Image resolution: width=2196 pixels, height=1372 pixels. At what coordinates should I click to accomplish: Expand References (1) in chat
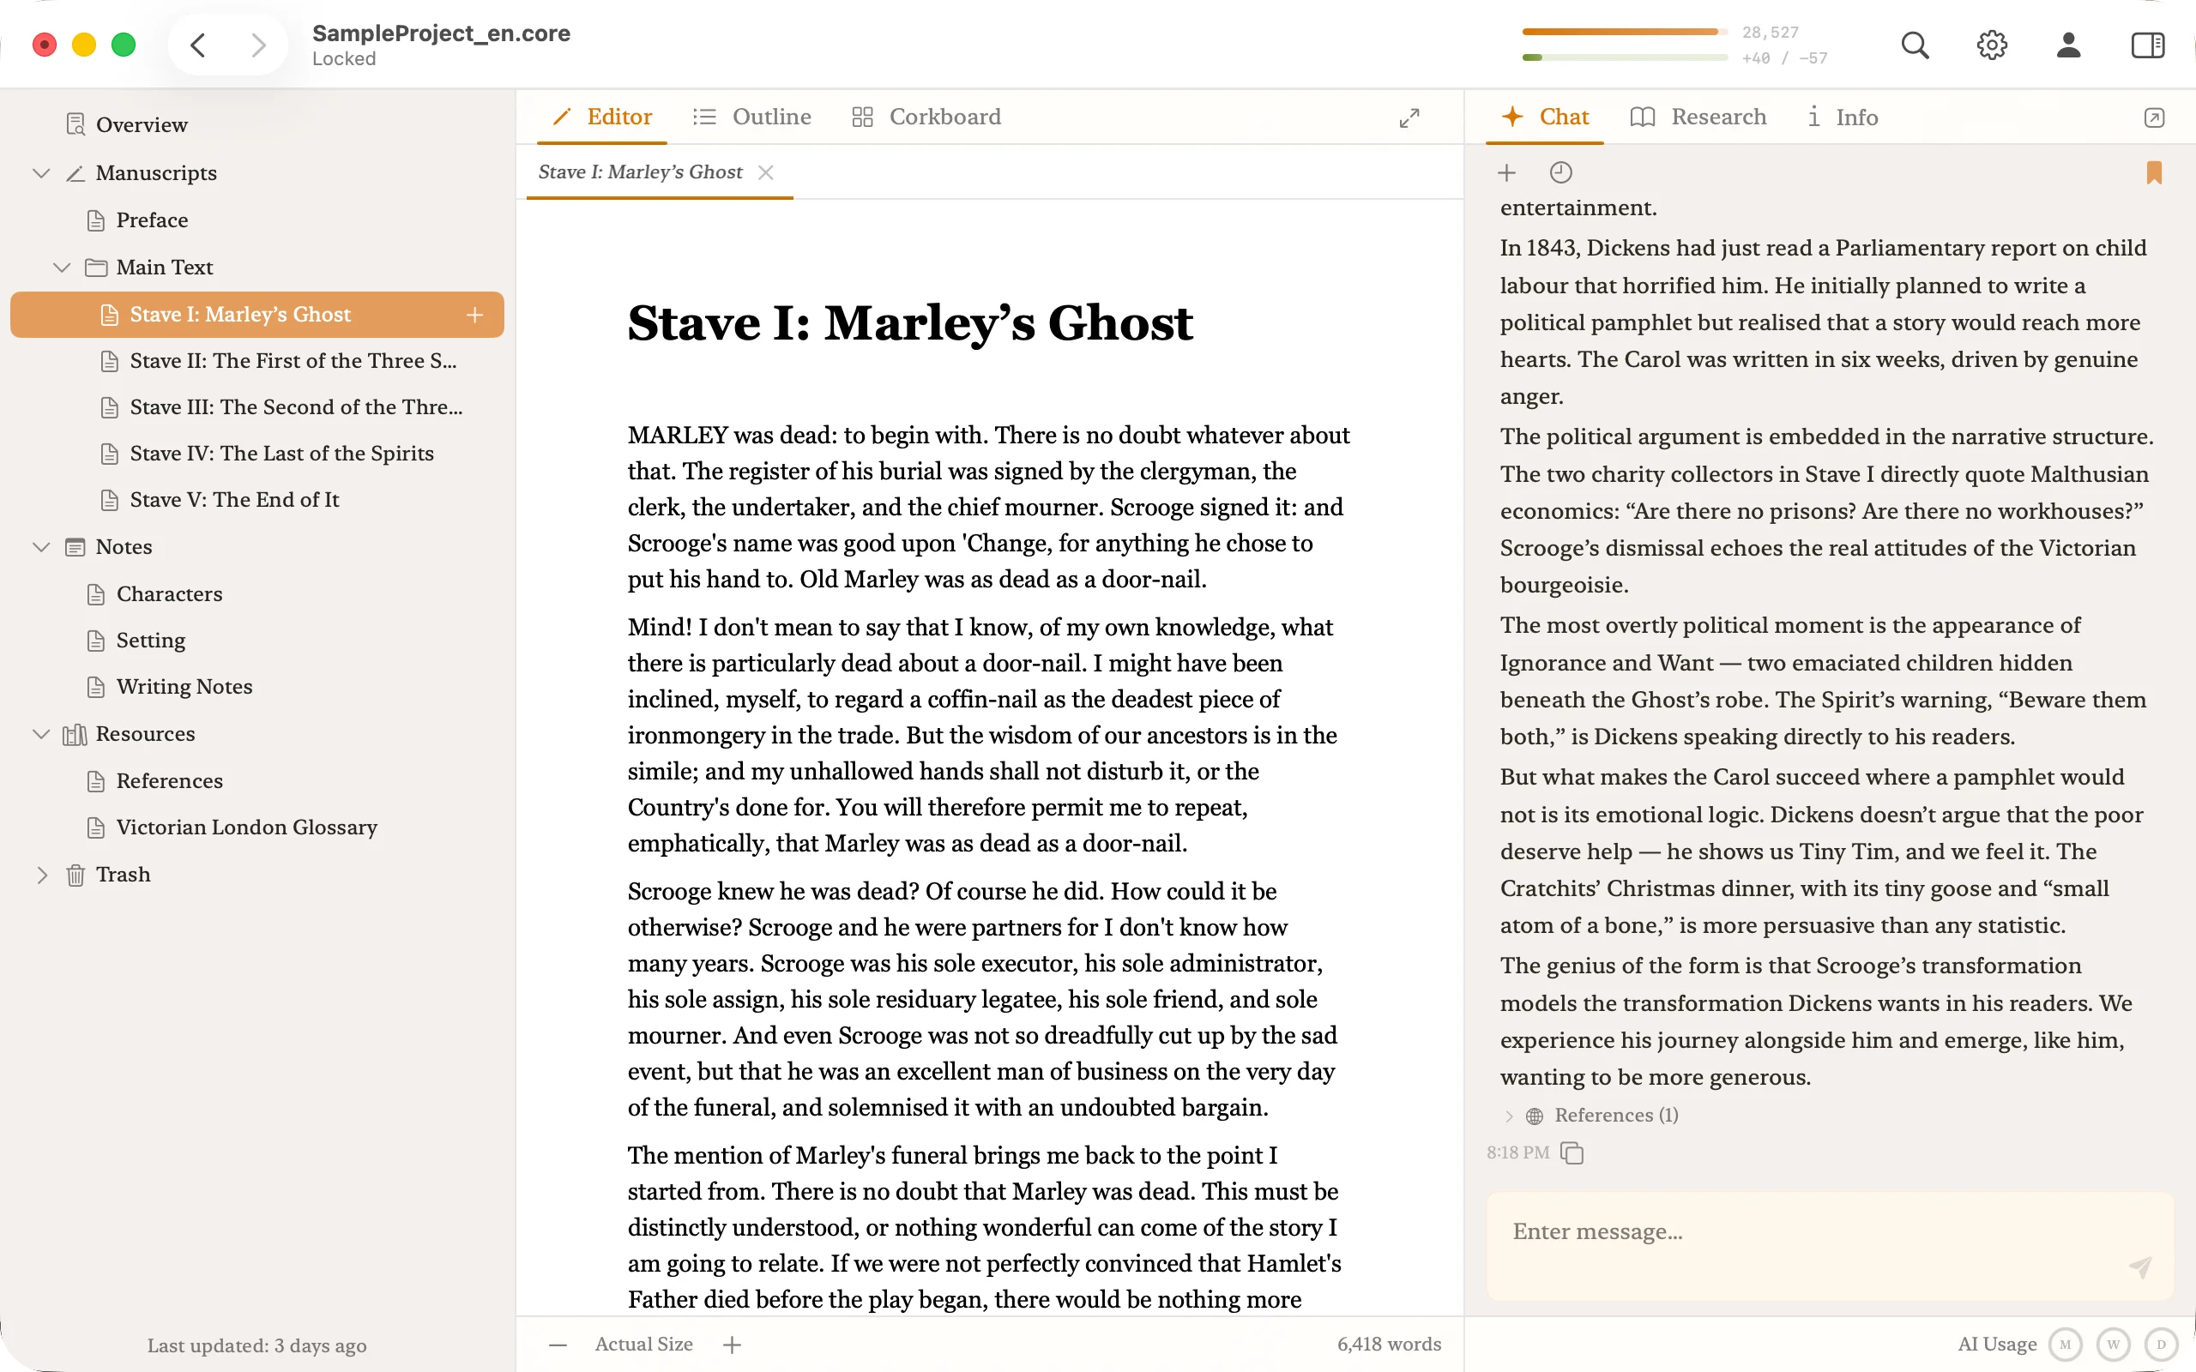click(x=1508, y=1116)
